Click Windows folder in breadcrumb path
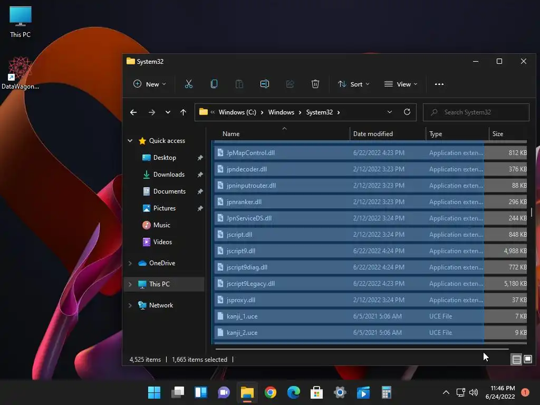This screenshot has width=540, height=405. [281, 112]
